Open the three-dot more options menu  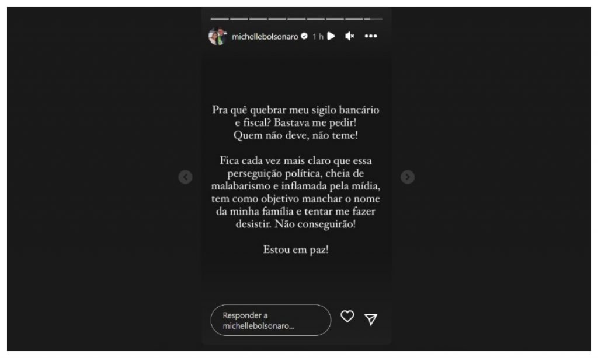(371, 36)
